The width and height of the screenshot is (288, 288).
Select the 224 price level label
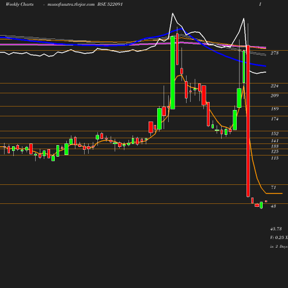click(274, 86)
